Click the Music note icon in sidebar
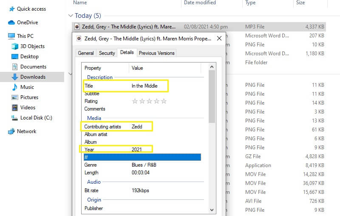The width and height of the screenshot is (340, 216). point(15,87)
